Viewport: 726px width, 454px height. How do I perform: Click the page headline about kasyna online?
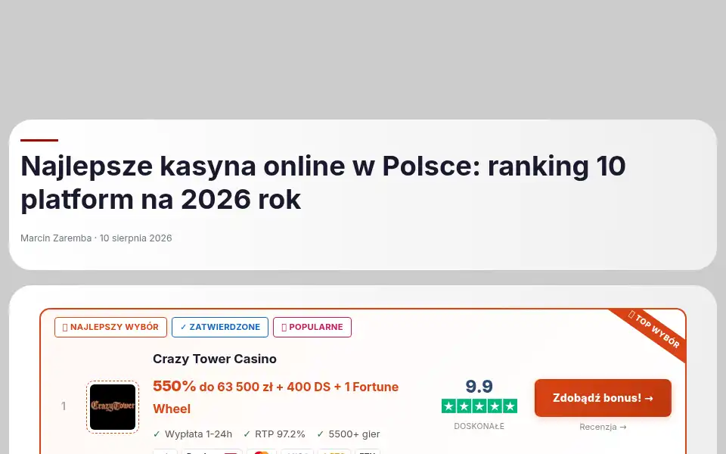pos(323,182)
